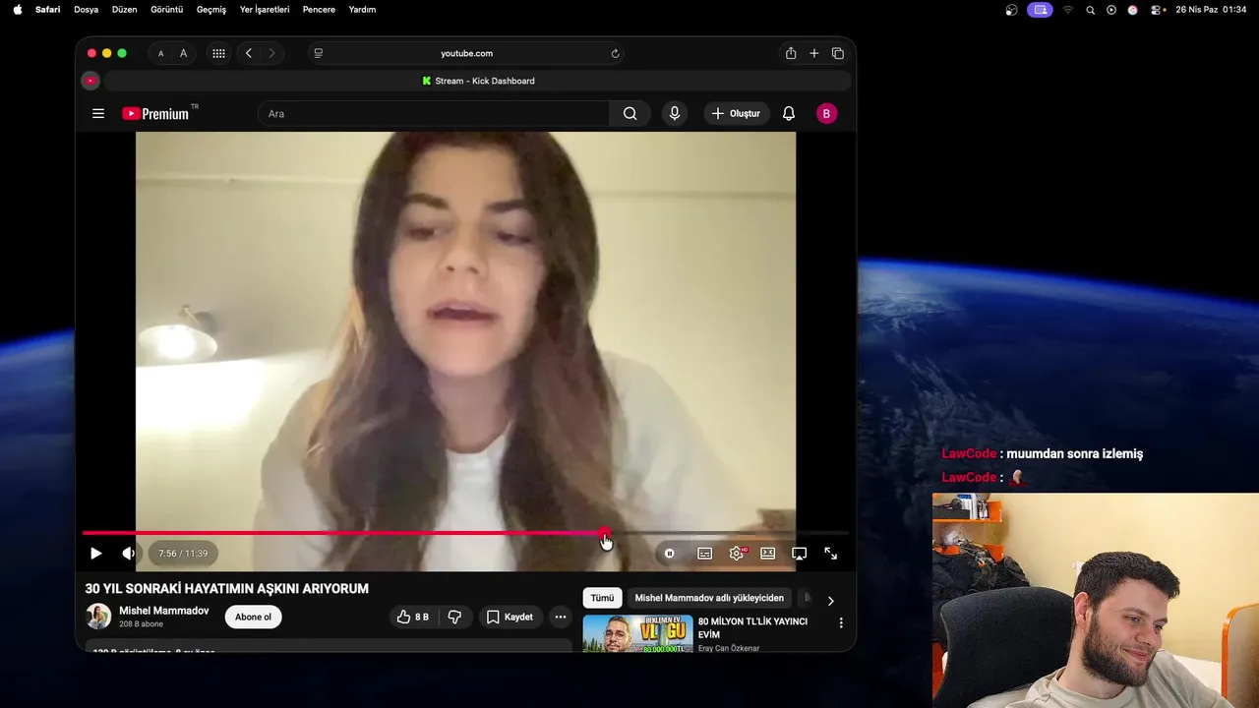Viewport: 1259px width, 708px height.
Task: Open YouTube notifications bell
Action: tap(789, 113)
